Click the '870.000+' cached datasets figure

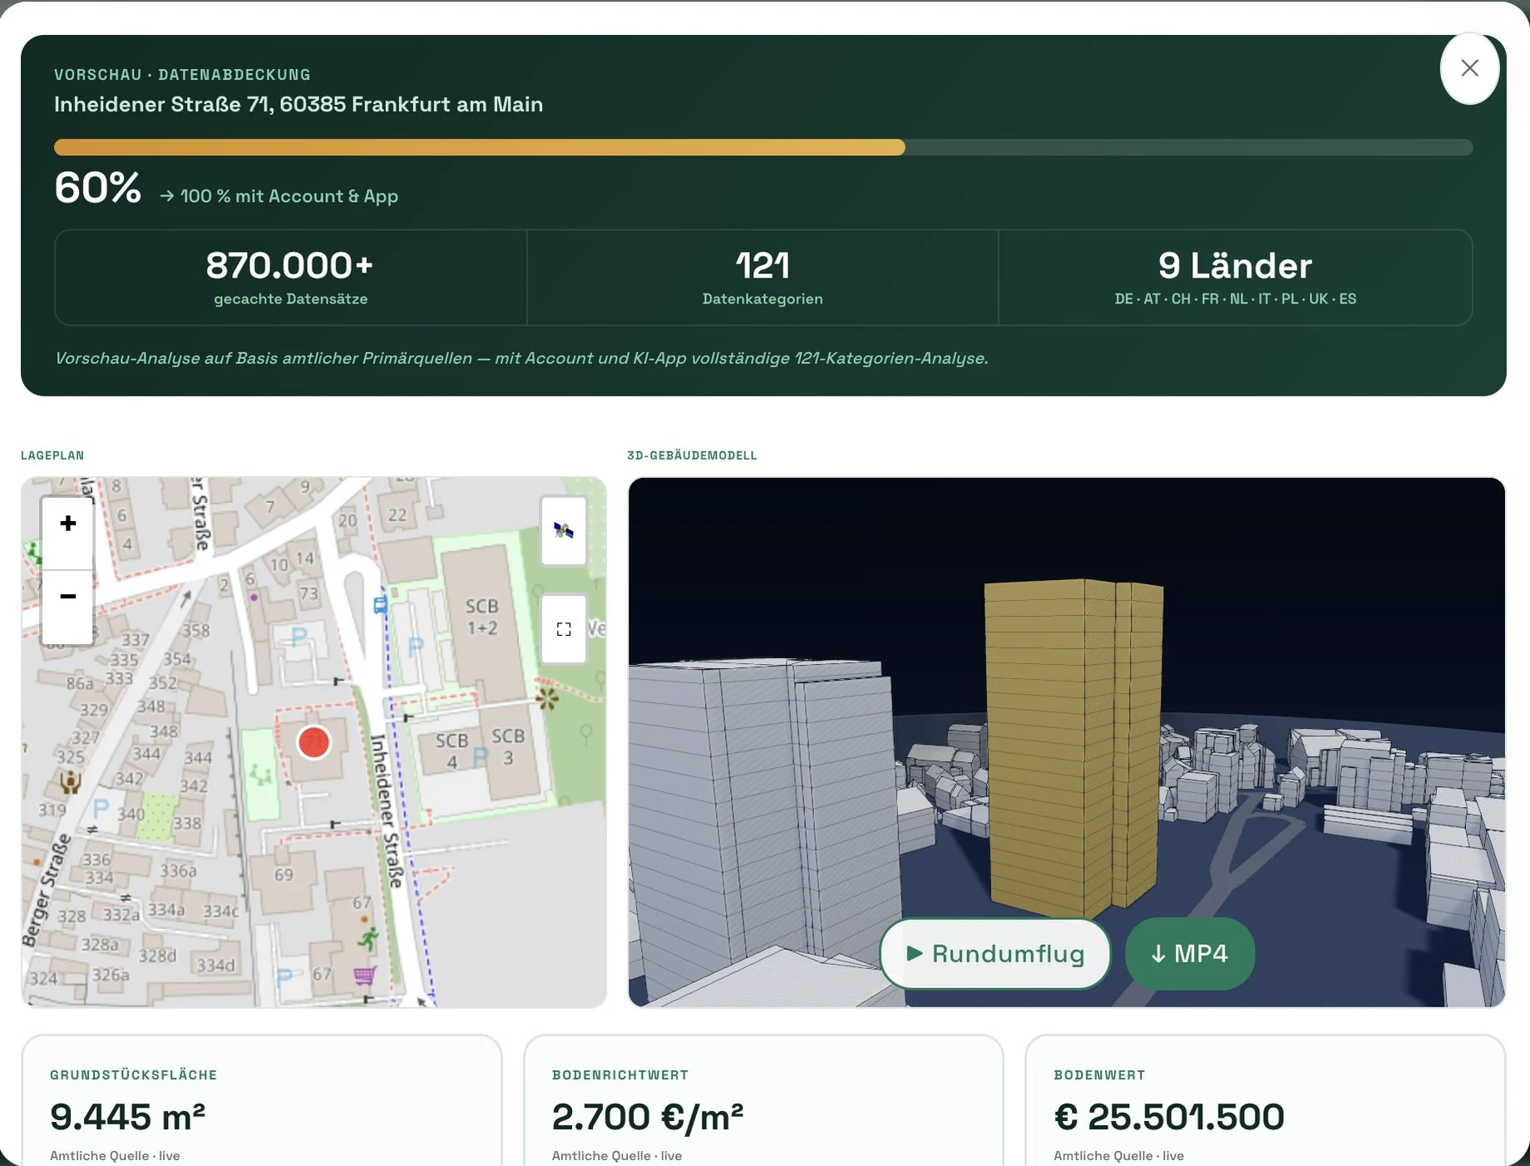click(x=289, y=266)
